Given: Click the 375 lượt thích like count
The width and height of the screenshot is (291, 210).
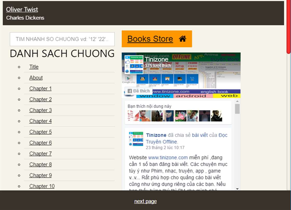Looking at the screenshot, I should click(158, 66).
